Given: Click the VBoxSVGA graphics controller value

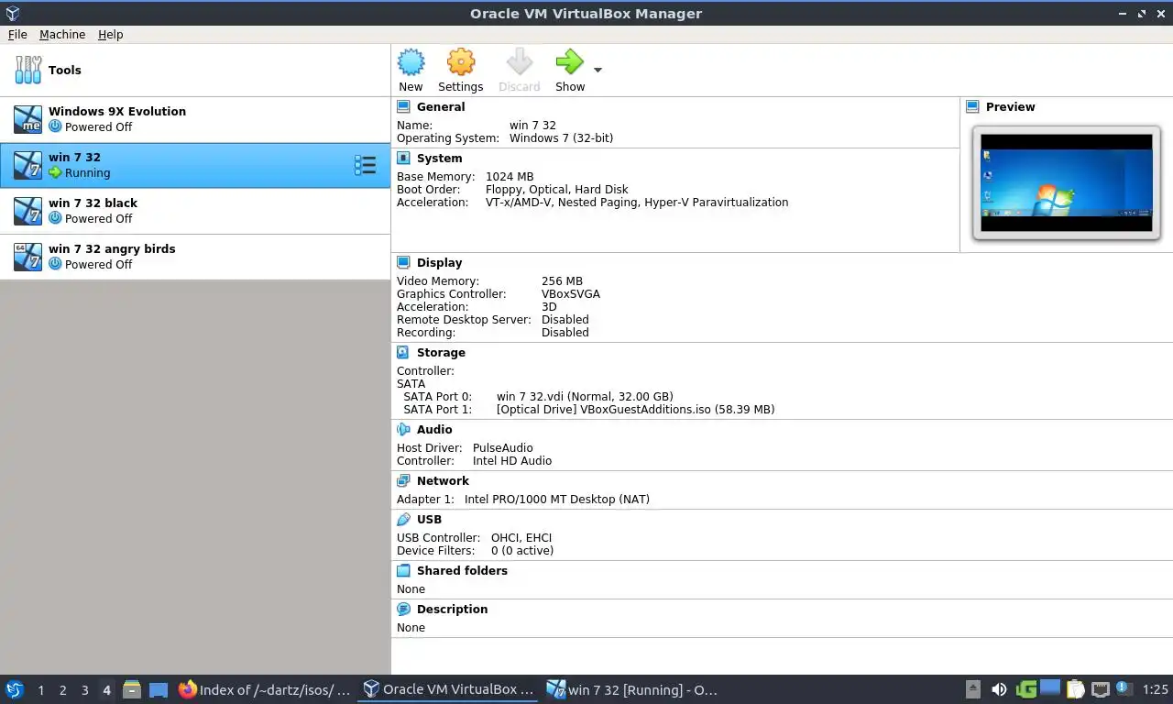Looking at the screenshot, I should tap(571, 294).
